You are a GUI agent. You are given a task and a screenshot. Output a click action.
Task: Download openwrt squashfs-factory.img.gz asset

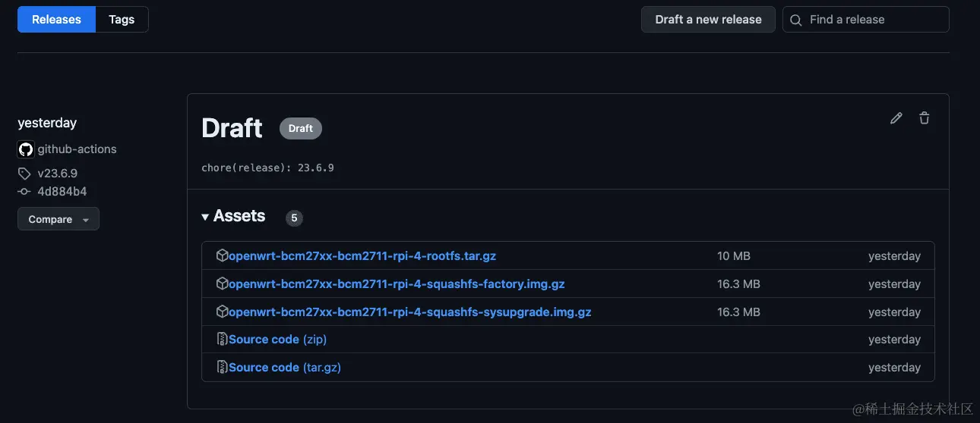[397, 284]
